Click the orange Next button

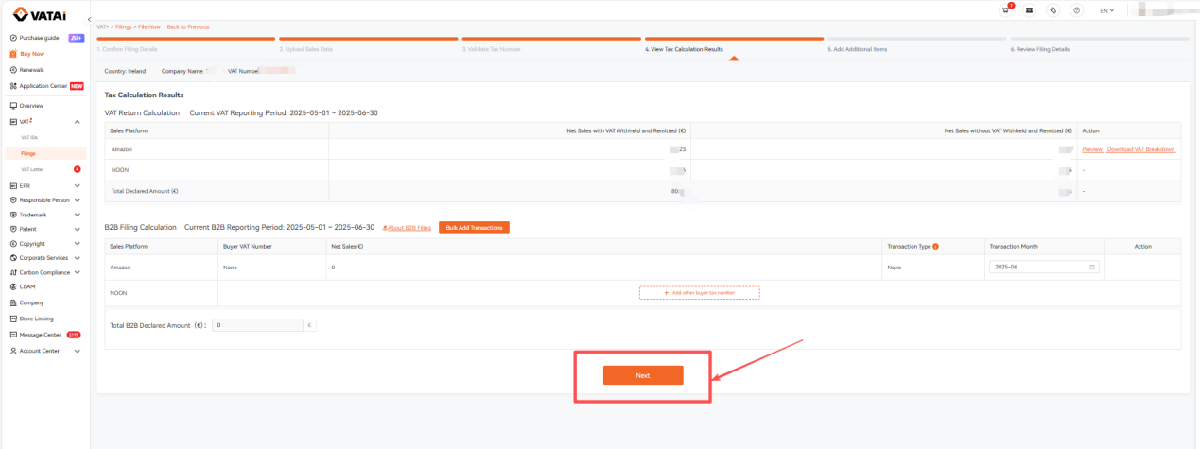(x=643, y=375)
